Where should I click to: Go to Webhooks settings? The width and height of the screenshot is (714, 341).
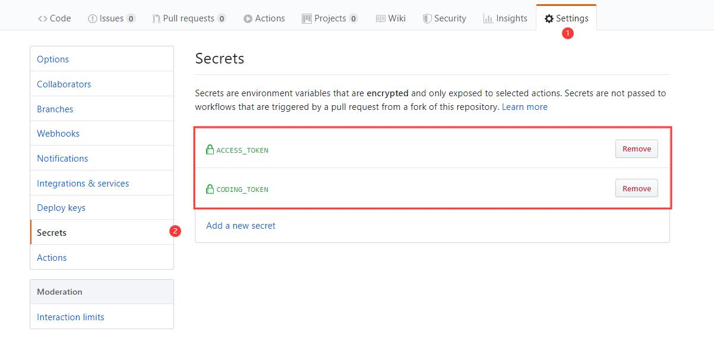click(x=58, y=134)
